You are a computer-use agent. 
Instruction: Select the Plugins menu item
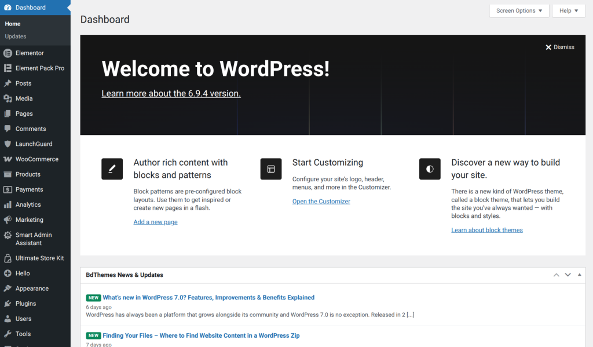(35, 304)
